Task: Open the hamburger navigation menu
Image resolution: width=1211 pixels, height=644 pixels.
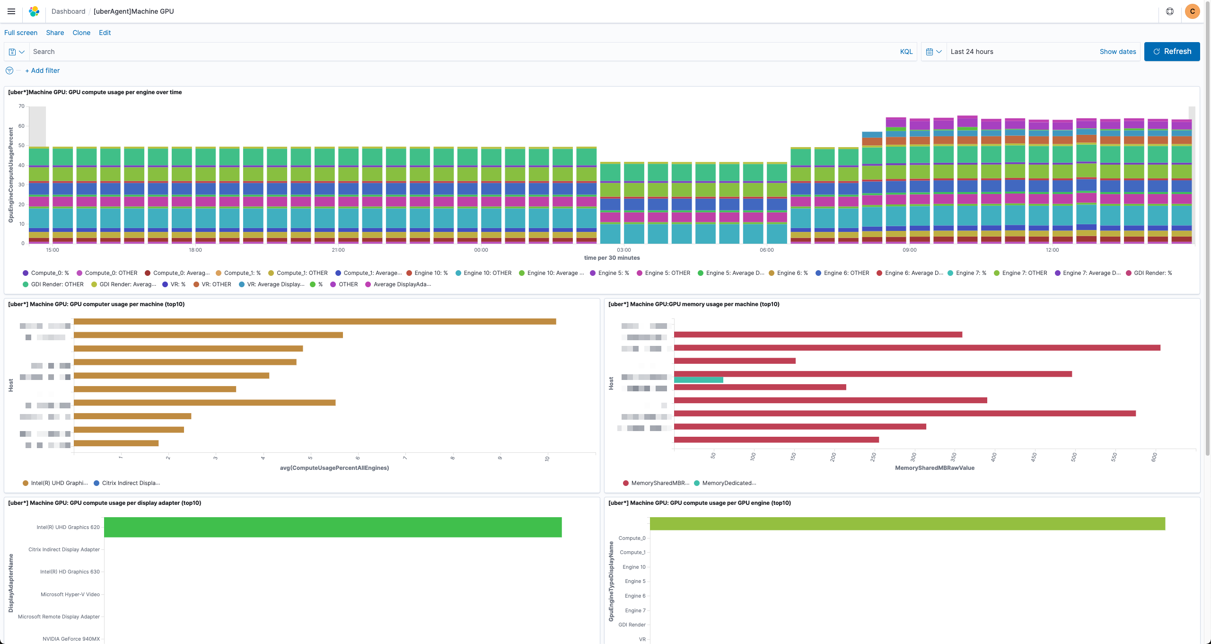Action: pyautogui.click(x=11, y=11)
